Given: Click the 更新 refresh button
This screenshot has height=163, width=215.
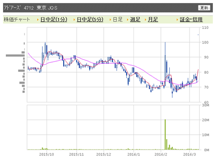Looking at the screenshot, I should click(x=204, y=8).
